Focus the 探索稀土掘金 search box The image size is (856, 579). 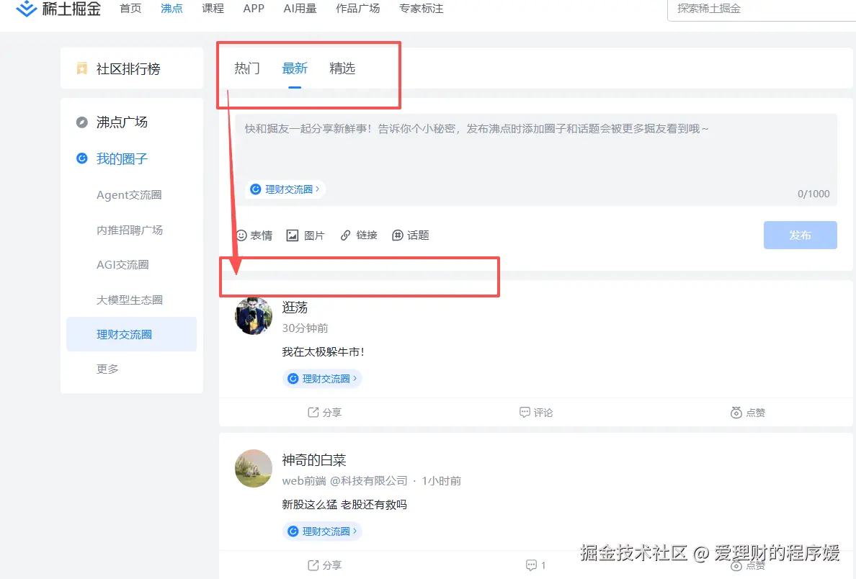tap(762, 9)
